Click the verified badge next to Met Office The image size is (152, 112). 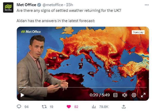(x=39, y=5)
